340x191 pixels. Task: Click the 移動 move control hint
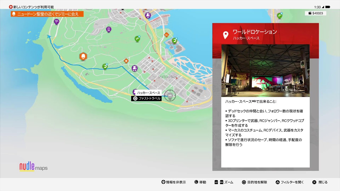(200, 182)
